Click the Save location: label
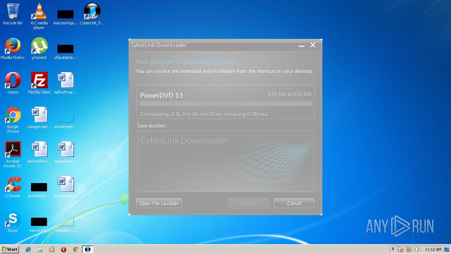This screenshot has width=451, height=254. 152,126
